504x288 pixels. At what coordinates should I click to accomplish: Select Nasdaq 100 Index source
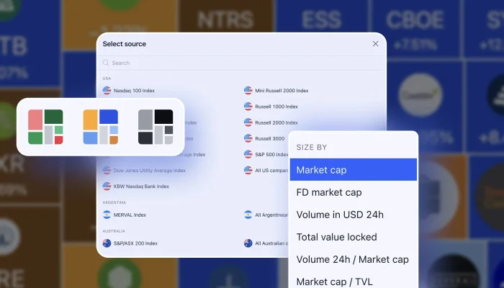(134, 91)
